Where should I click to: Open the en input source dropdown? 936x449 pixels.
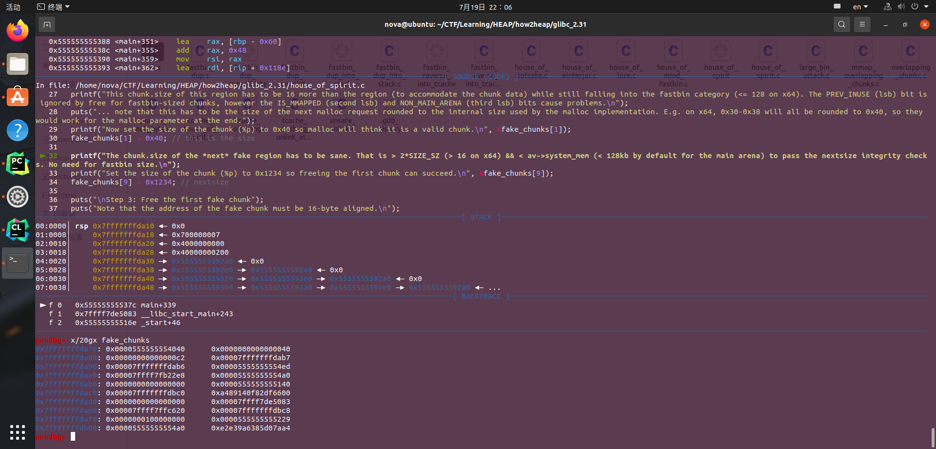point(860,7)
